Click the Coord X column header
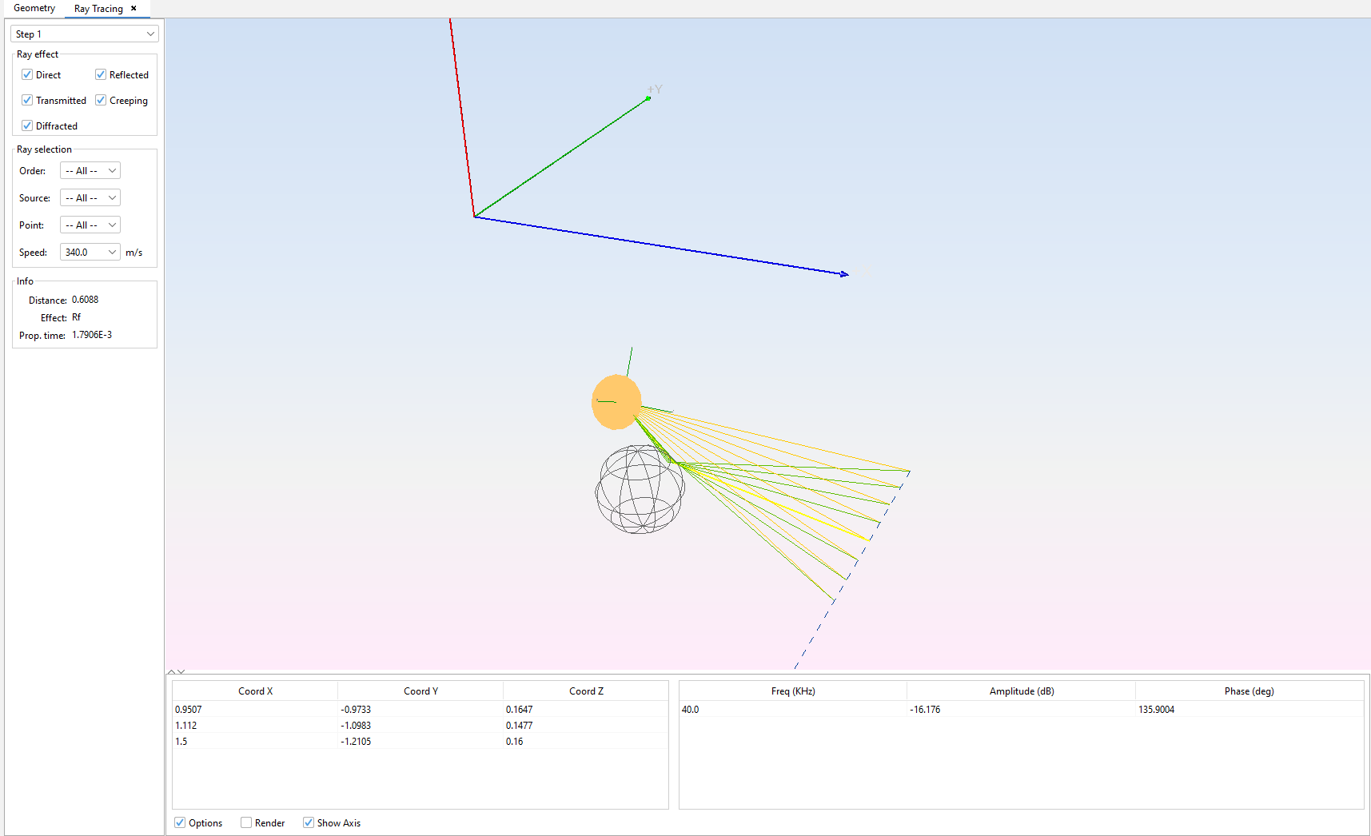Screen dimensions: 1371x836 (255, 691)
